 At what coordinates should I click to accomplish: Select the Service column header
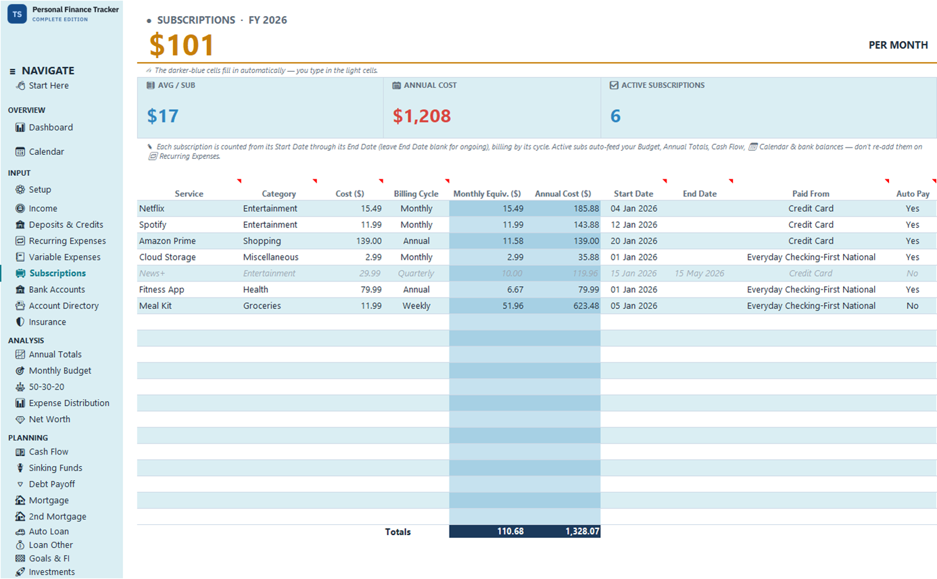point(189,194)
